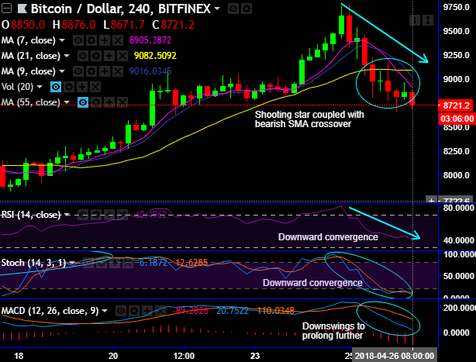Expand MACD (12, 26, close, 9) dropdown arrow
Screen dimensions: 476x362
tap(105, 311)
